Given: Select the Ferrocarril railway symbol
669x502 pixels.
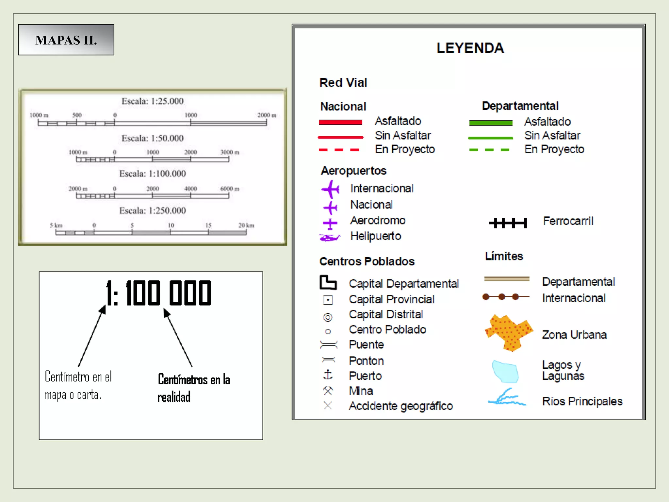Looking at the screenshot, I should [x=508, y=223].
